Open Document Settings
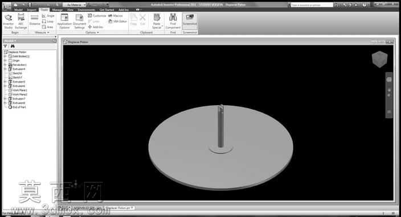The width and height of the screenshot is (401, 217). (79, 22)
